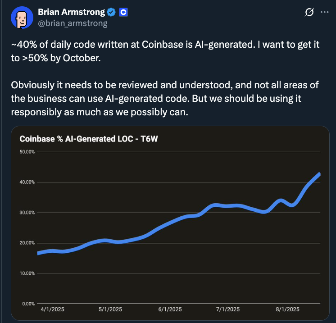The image size is (336, 323).
Task: Click the blue verified checkmark badge
Action: 112,13
